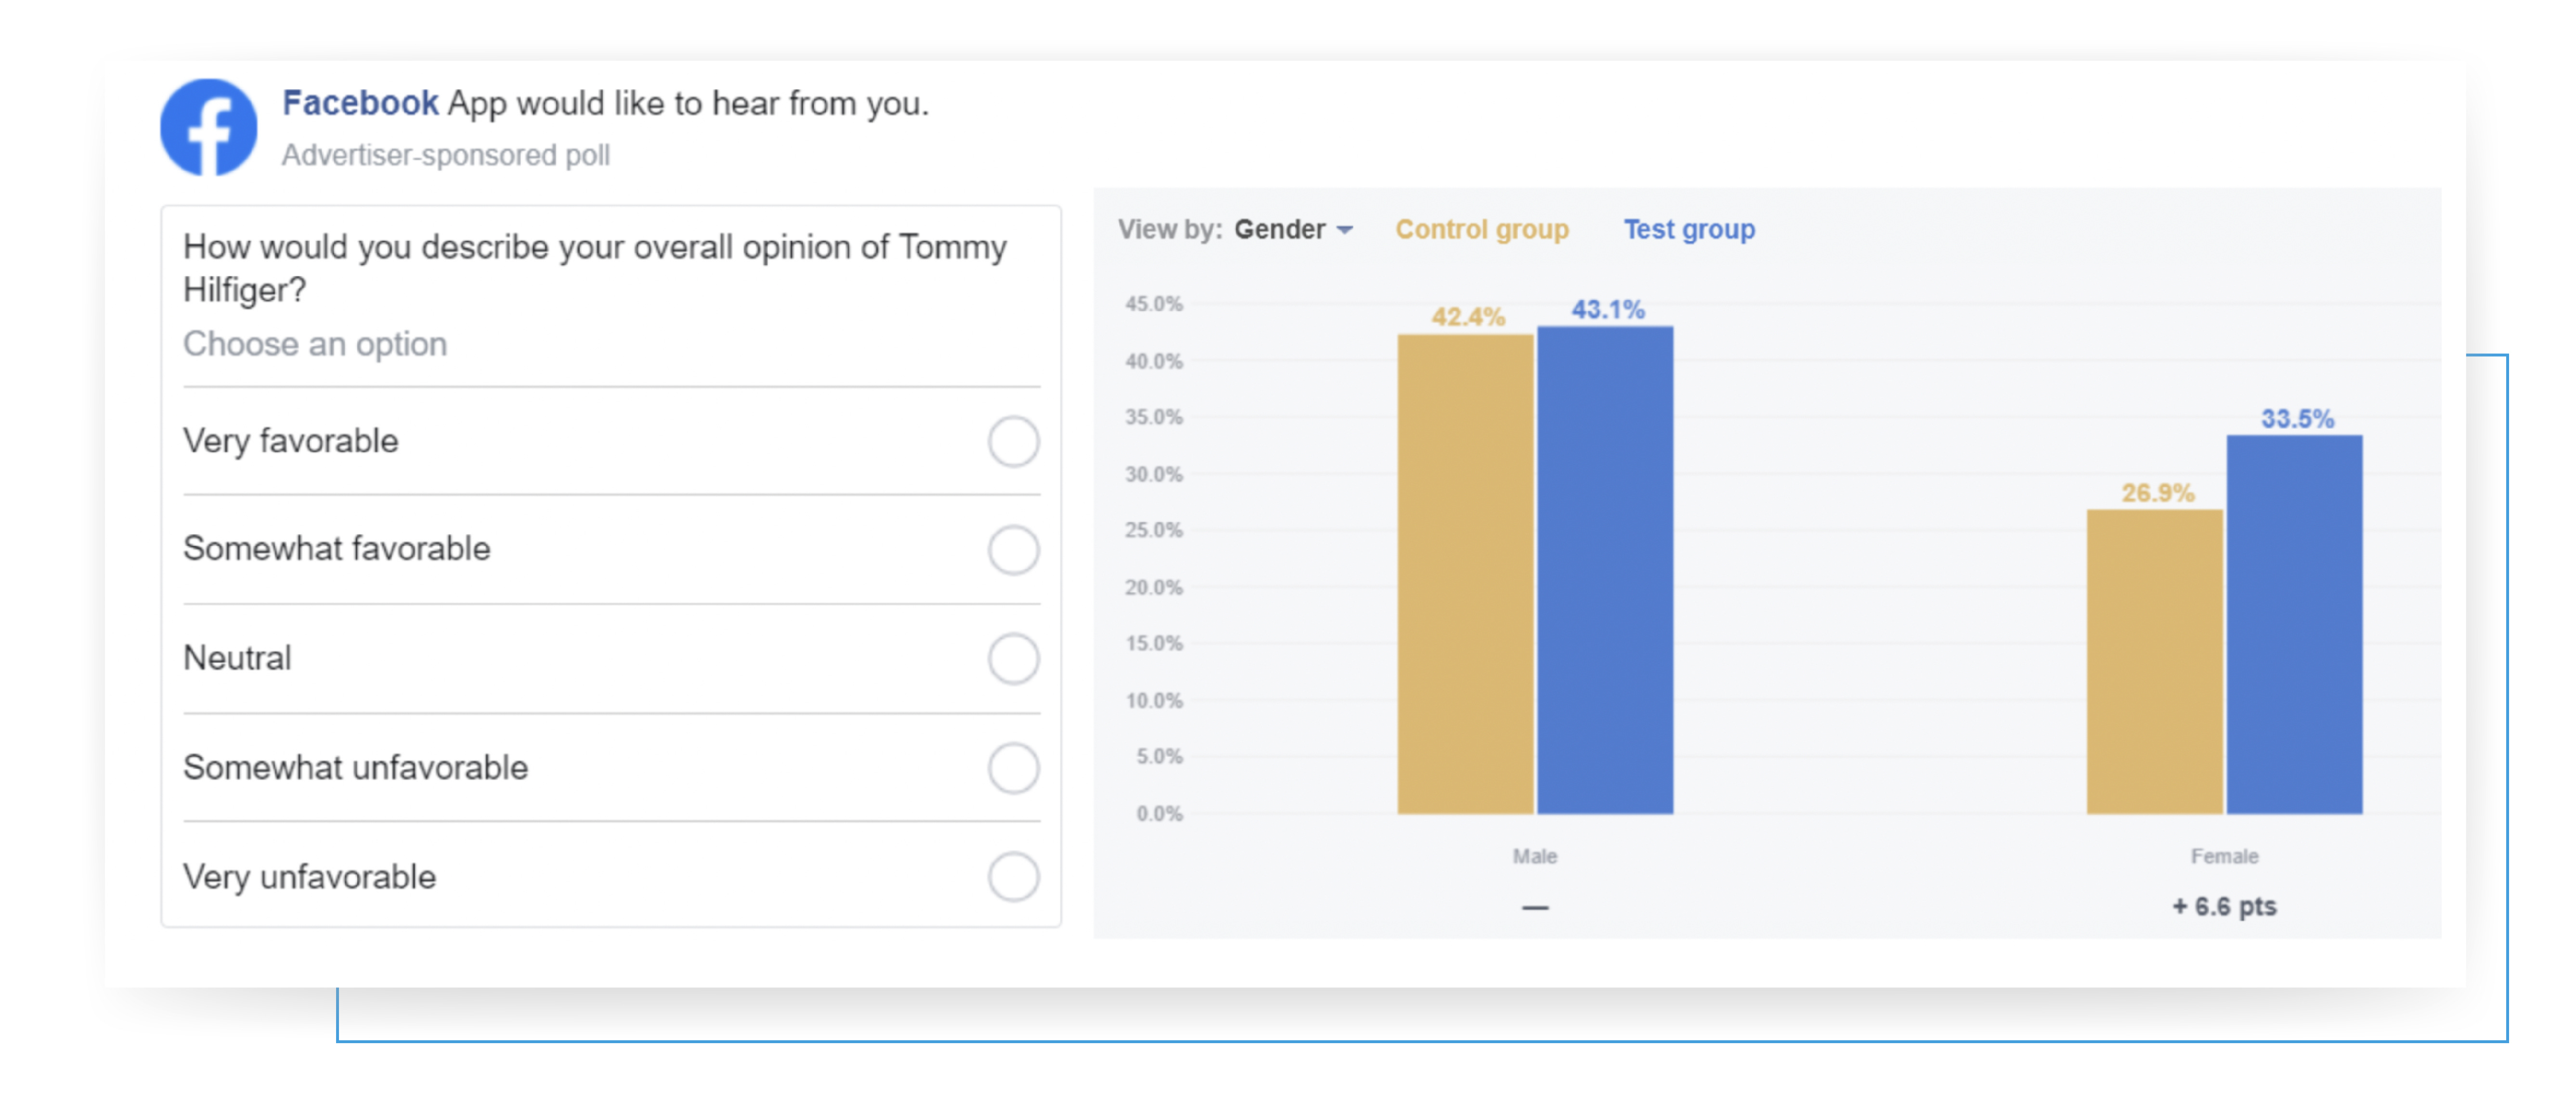2576x1112 pixels.
Task: Pick the Very unfavorable radio button
Action: (1013, 877)
